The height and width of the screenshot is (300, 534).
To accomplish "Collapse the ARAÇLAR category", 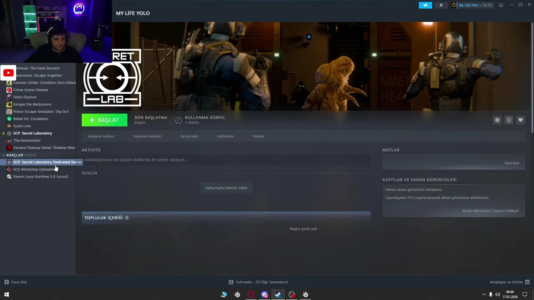I will click(x=4, y=155).
